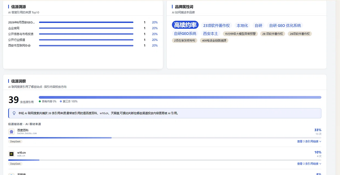Click the DeepSeek tag under 百度百科

click(x=15, y=141)
